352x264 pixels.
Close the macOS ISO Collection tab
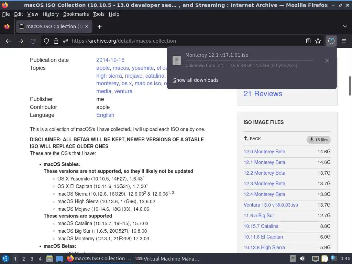click(x=87, y=26)
